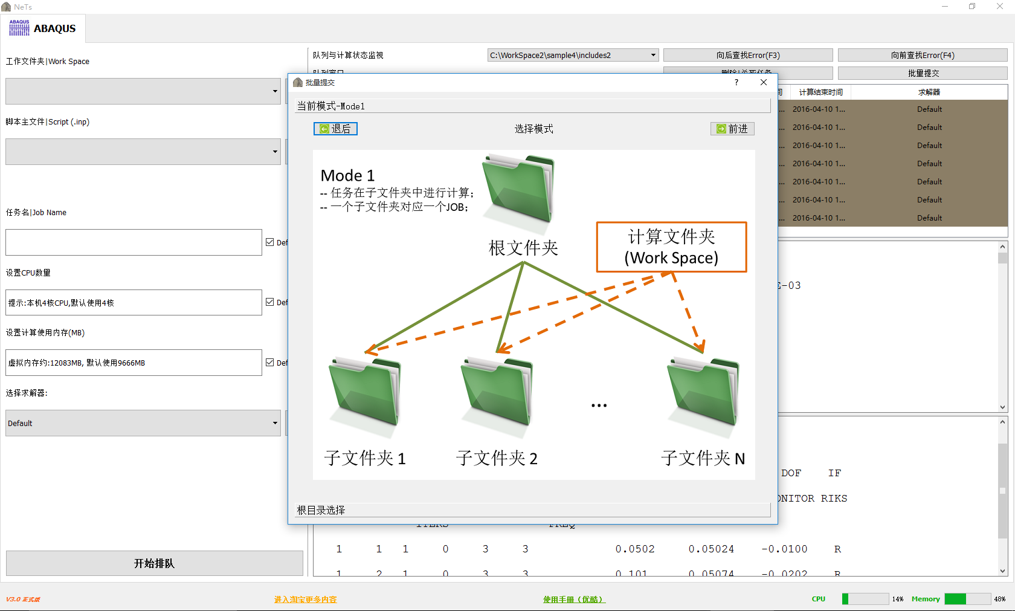Screen dimensions: 1015x611
Task: Open the 使用手册（优酷）link
Action: (573, 599)
